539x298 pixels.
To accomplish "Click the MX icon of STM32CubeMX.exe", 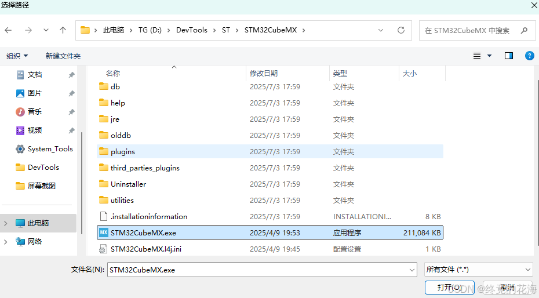I will [x=104, y=232].
